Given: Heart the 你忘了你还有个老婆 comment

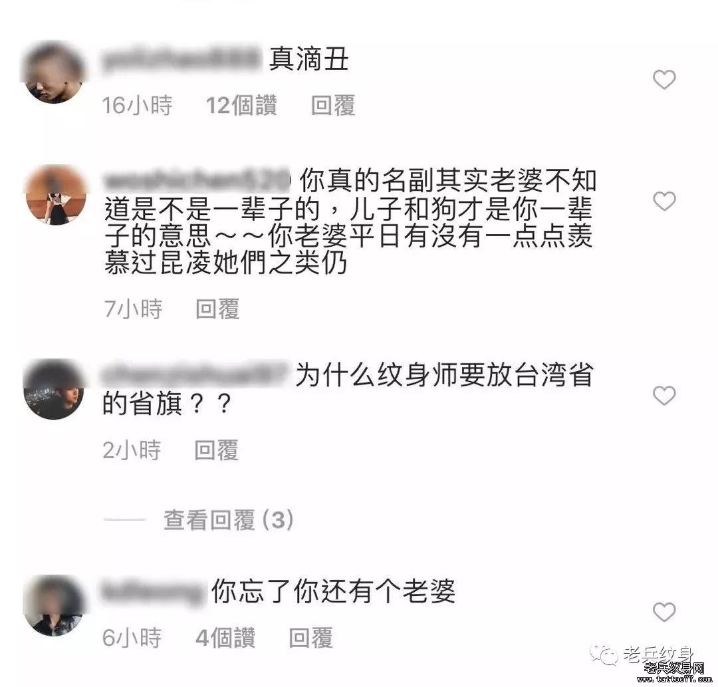Looking at the screenshot, I should point(664,612).
